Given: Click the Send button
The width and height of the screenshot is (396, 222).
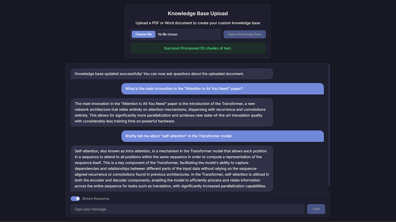Looking at the screenshot, I should click(x=316, y=209).
